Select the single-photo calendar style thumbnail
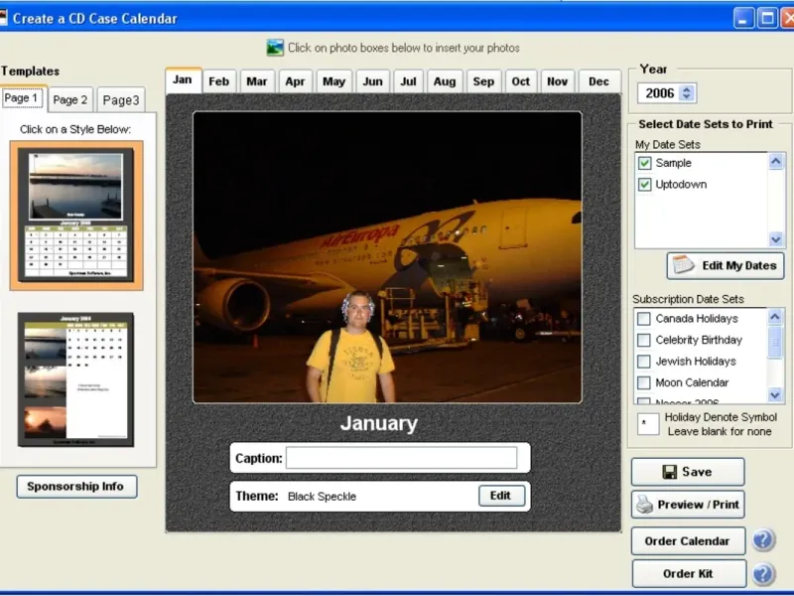Screen dimensions: 794x596 (76, 215)
